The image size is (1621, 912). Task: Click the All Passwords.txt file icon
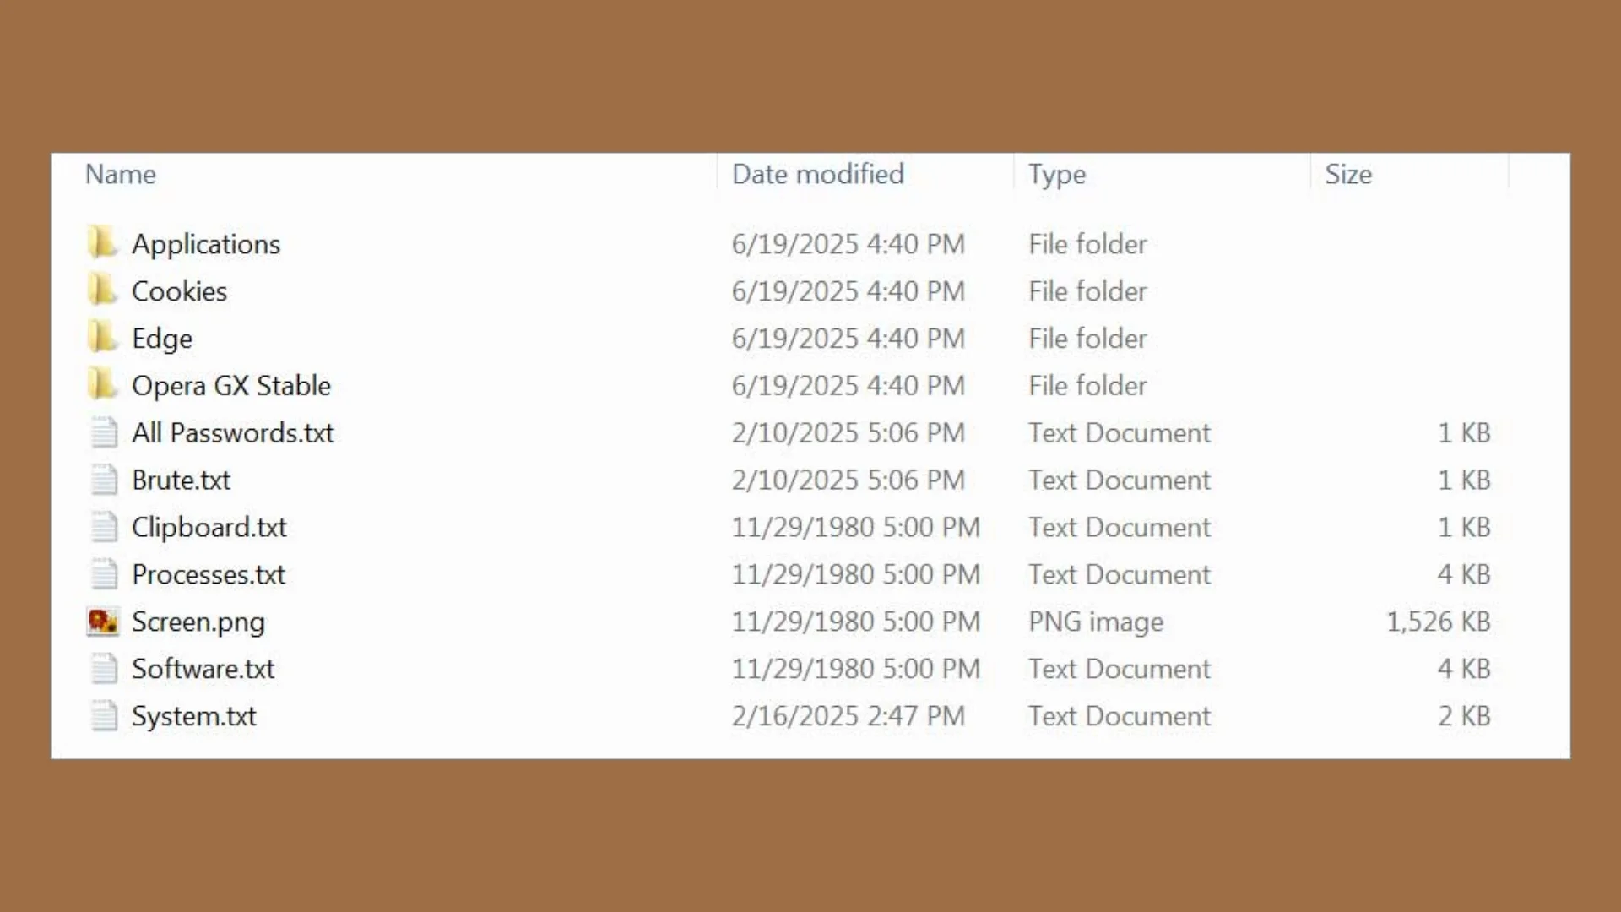point(104,432)
